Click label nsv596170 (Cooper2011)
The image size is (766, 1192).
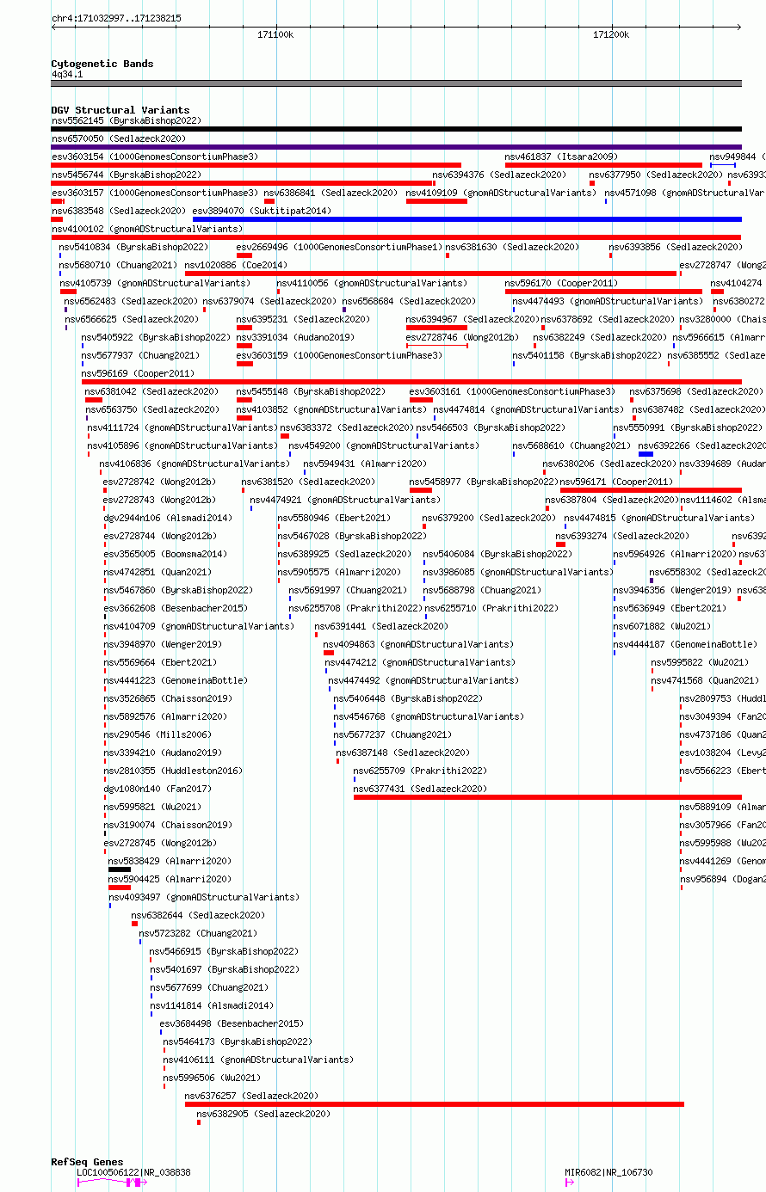(x=561, y=283)
